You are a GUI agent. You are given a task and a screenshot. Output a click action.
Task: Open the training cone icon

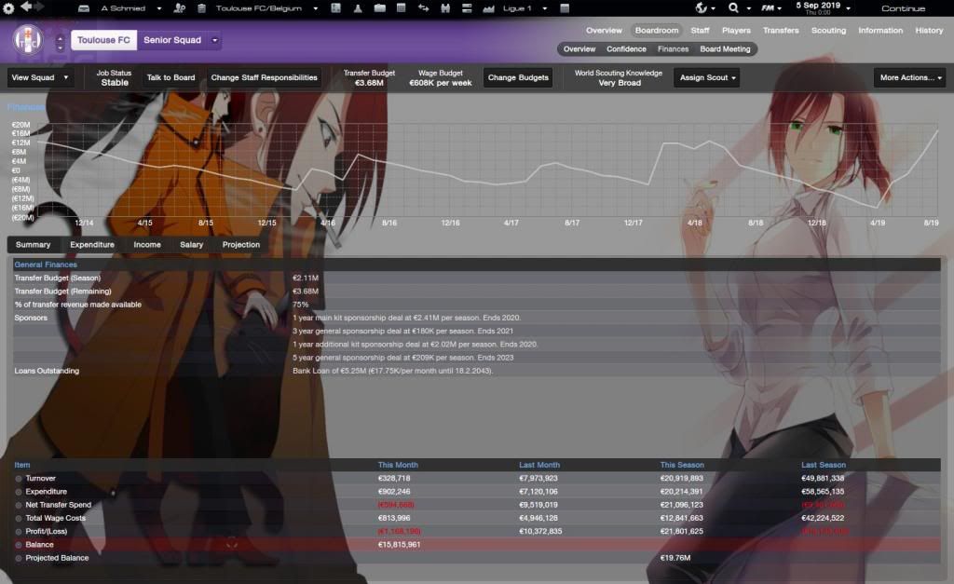(358, 8)
